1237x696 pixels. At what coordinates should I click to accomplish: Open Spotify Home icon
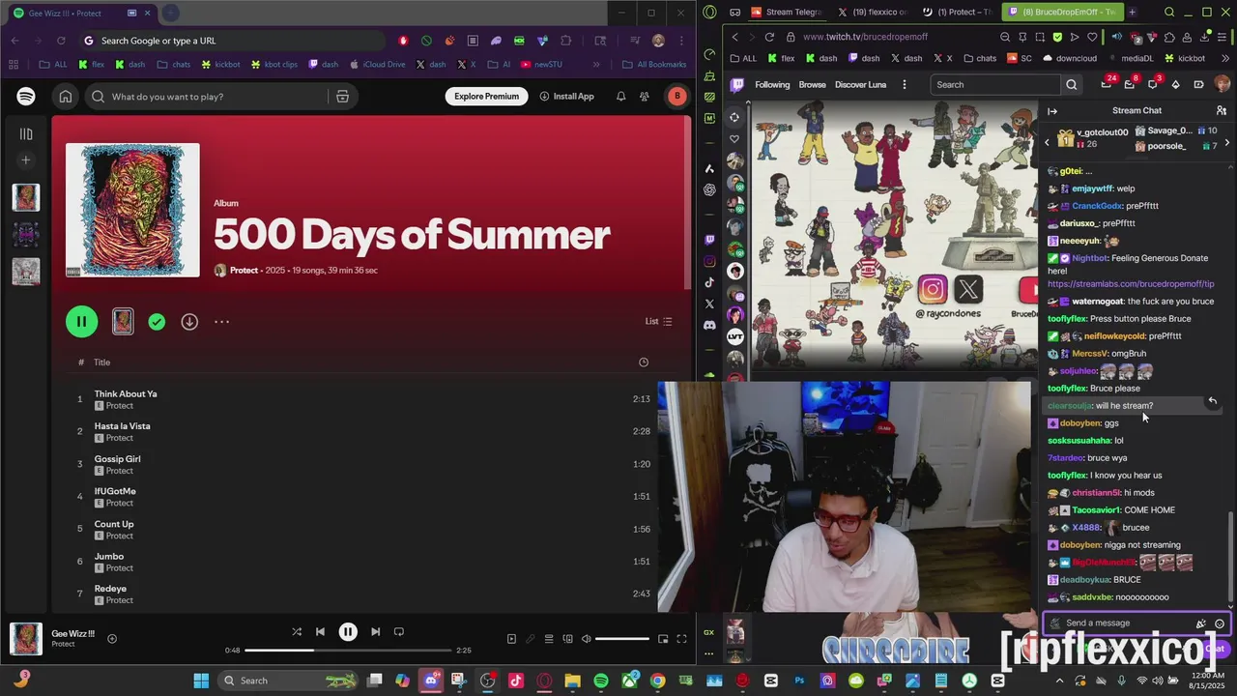tap(65, 97)
